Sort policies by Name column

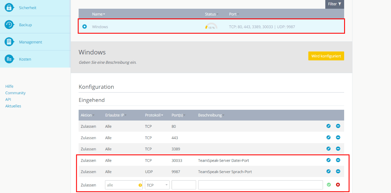[99, 14]
